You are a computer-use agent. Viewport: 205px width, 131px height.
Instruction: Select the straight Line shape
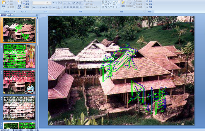click(108, 1)
